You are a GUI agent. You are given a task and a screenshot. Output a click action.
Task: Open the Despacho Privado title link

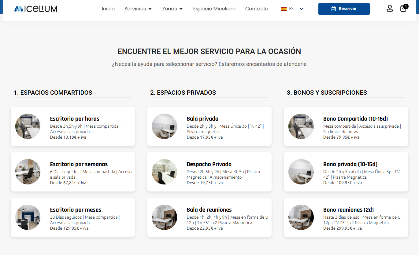[x=209, y=164]
